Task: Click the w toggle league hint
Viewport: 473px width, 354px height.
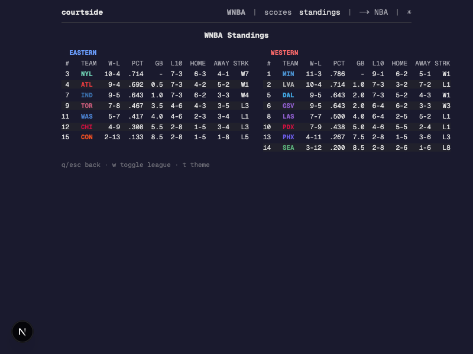Action: pyautogui.click(x=141, y=165)
